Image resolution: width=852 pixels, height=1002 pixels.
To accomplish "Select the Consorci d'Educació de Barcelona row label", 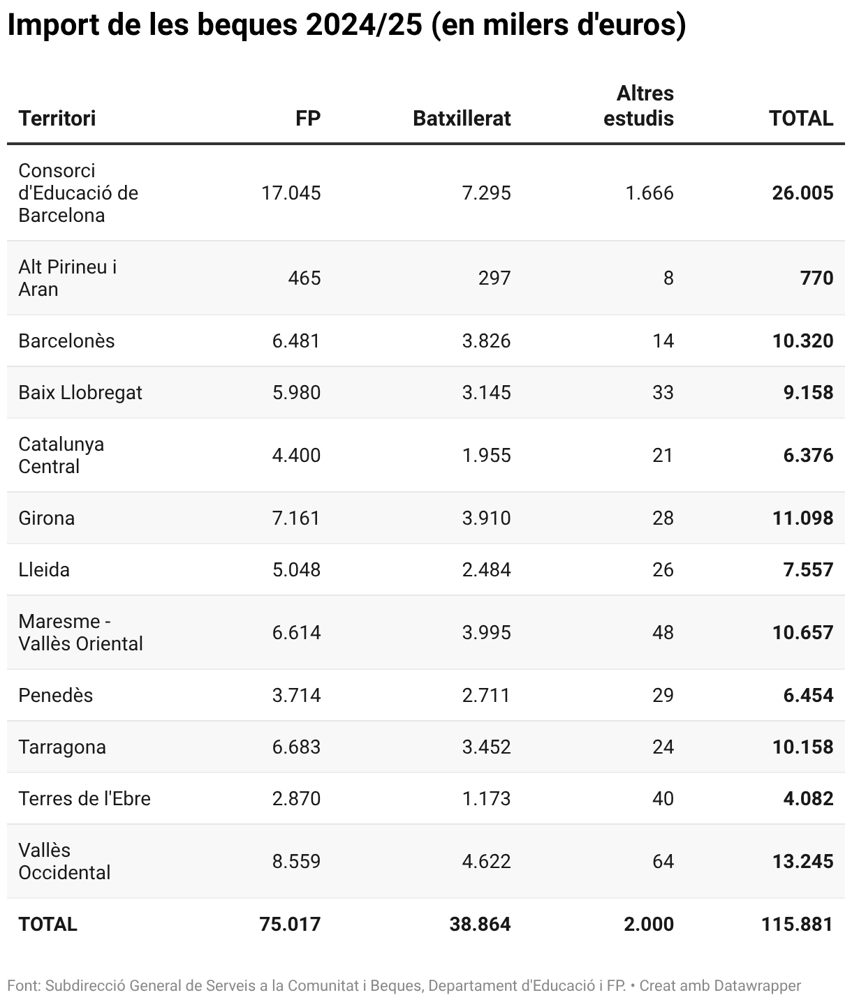I will [78, 193].
